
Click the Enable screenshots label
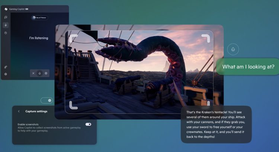point(28,124)
